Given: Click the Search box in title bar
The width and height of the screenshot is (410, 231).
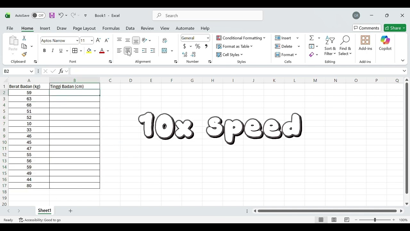Looking at the screenshot, I should (208, 15).
